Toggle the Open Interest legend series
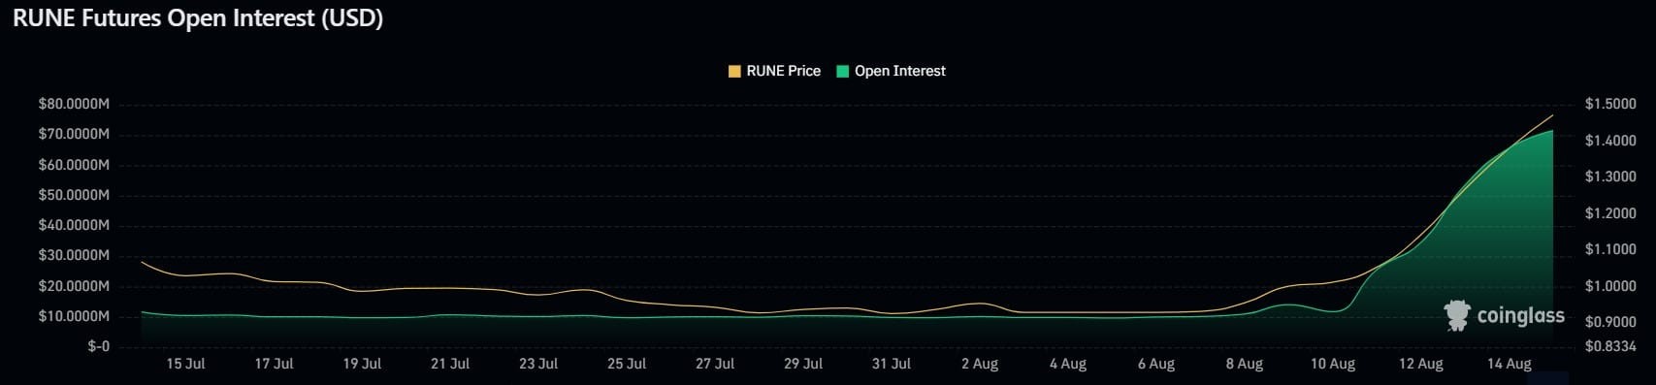 pyautogui.click(x=891, y=71)
